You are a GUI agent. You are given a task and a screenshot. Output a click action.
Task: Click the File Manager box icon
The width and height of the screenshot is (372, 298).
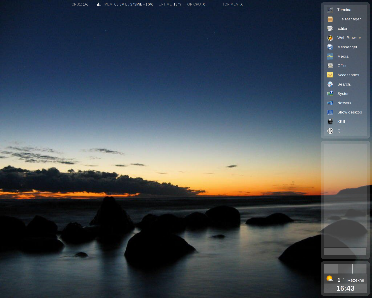pyautogui.click(x=330, y=19)
